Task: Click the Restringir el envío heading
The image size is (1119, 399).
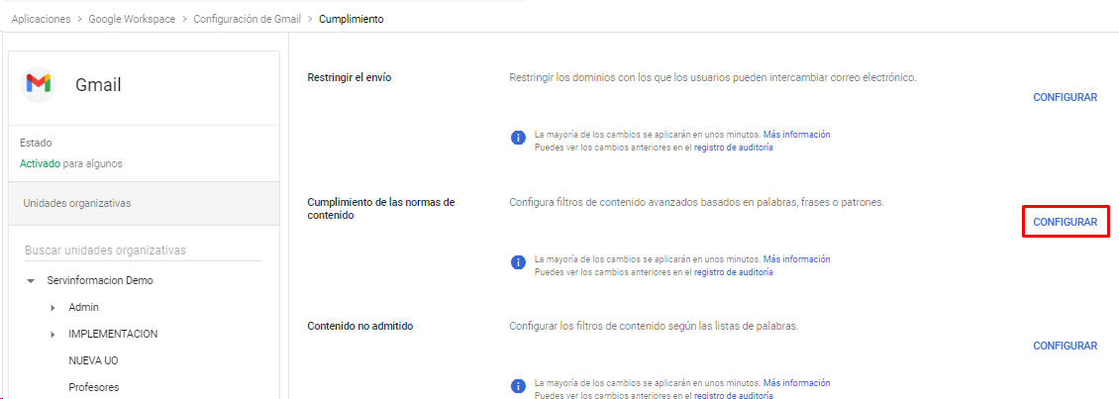Action: click(349, 78)
